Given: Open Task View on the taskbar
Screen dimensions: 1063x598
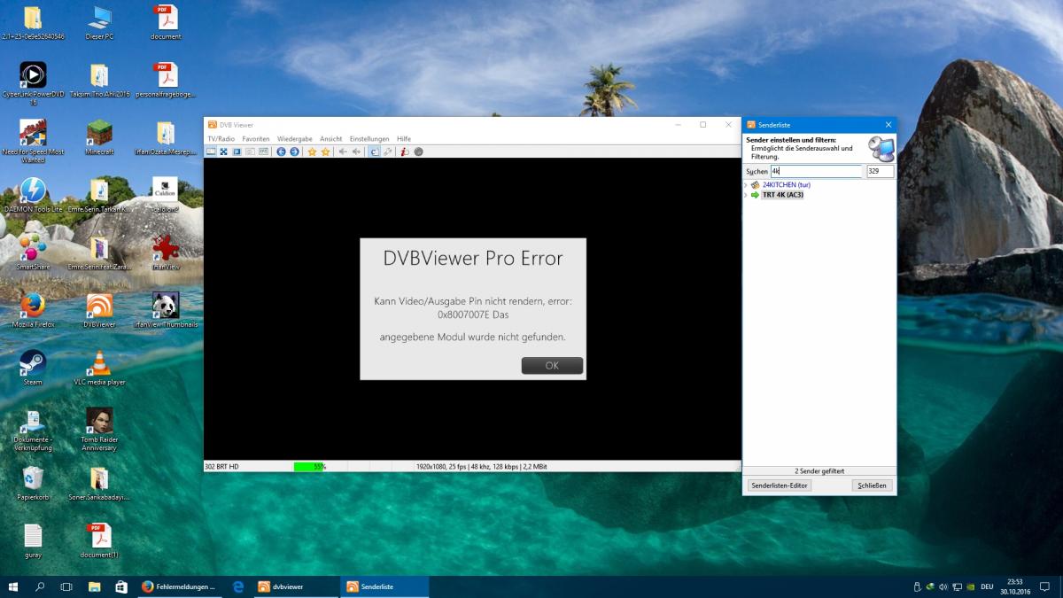Looking at the screenshot, I should click(x=66, y=586).
